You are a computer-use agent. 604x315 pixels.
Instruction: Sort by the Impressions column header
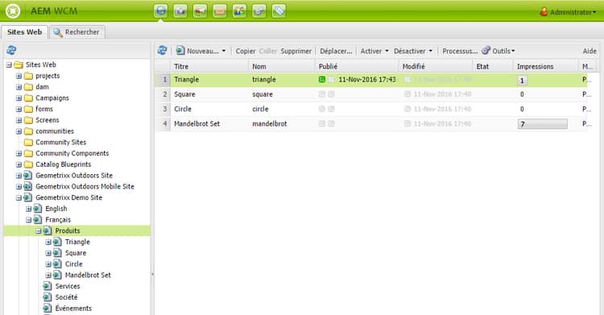pos(545,66)
